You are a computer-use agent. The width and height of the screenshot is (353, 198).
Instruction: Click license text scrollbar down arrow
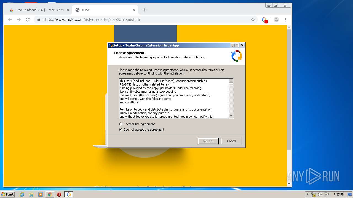click(x=231, y=116)
